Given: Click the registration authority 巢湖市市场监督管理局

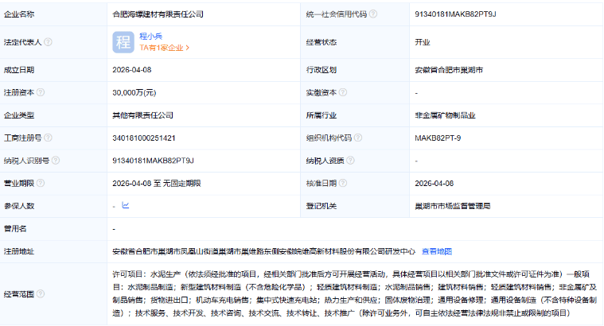Looking at the screenshot, I should pos(452,206).
